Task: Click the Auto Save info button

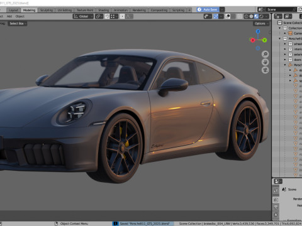Action: point(208,9)
